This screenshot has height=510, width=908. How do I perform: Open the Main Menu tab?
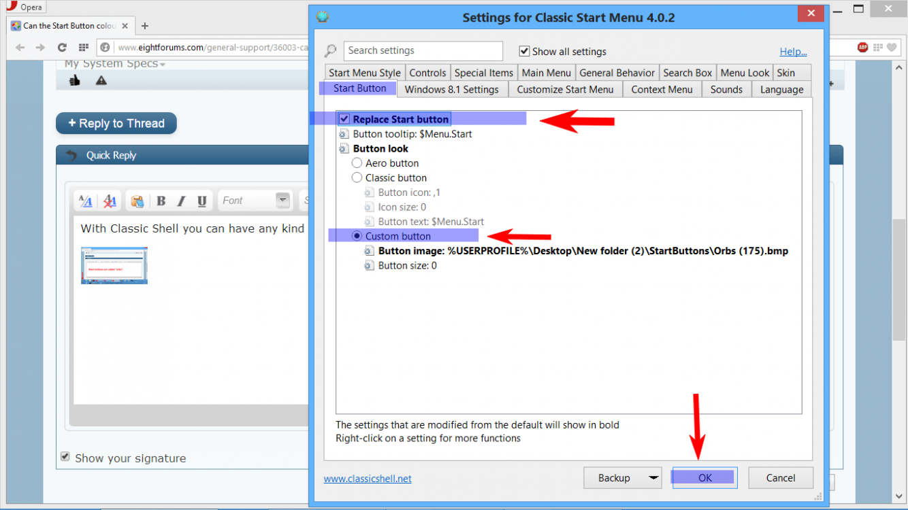coord(547,73)
